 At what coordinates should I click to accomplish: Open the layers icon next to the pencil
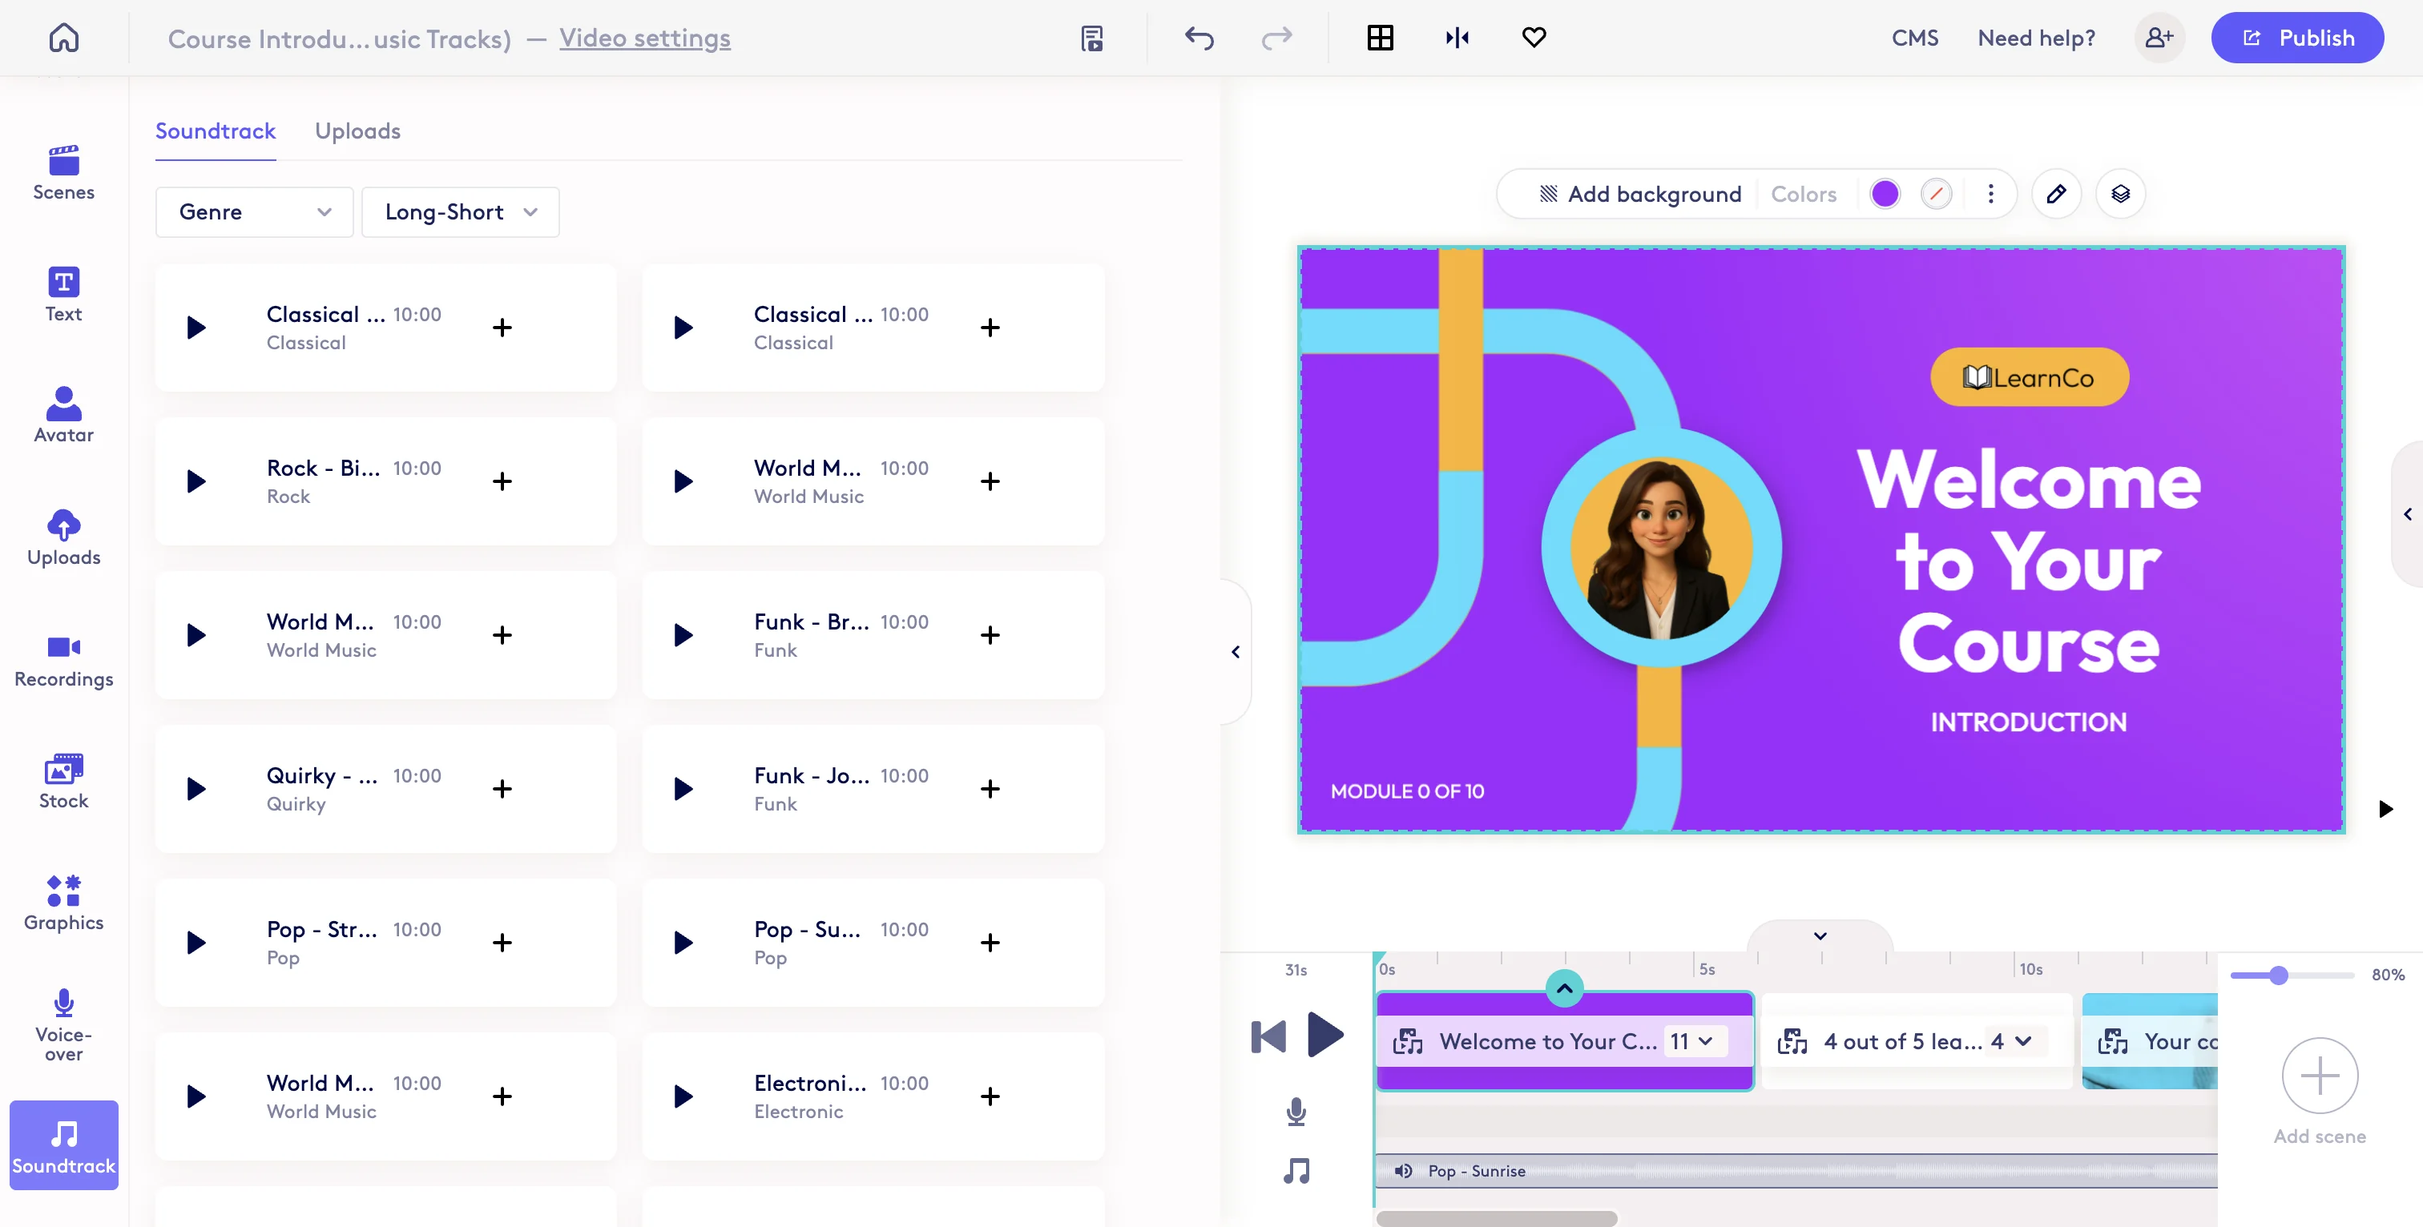pyautogui.click(x=2121, y=194)
